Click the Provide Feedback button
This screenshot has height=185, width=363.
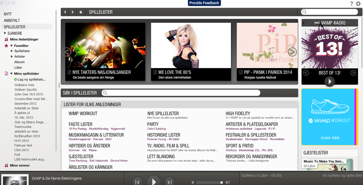[204, 3]
